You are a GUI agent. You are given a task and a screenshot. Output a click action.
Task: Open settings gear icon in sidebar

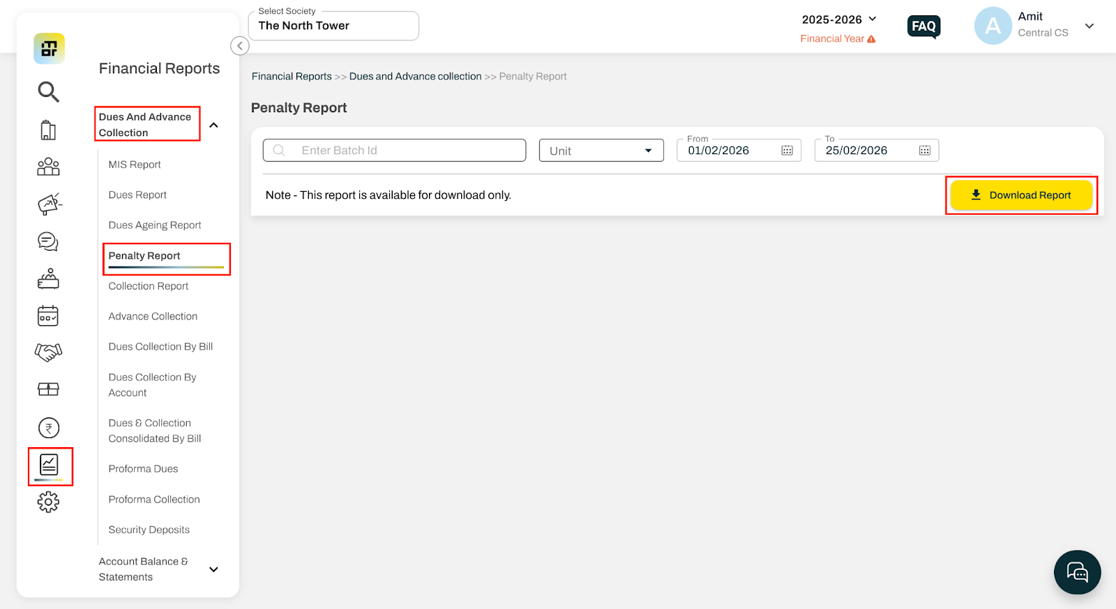48,502
